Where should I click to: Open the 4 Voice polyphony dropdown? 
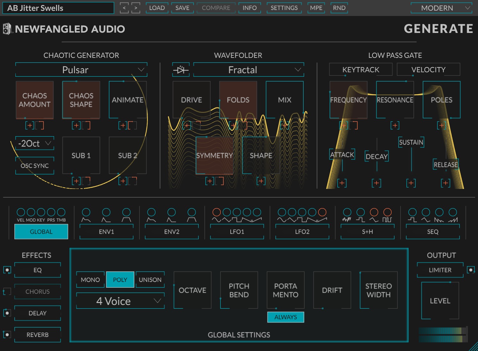click(x=120, y=301)
